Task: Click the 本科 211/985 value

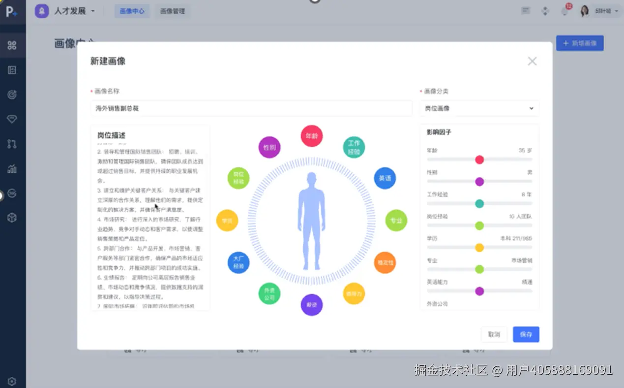Action: tap(516, 238)
